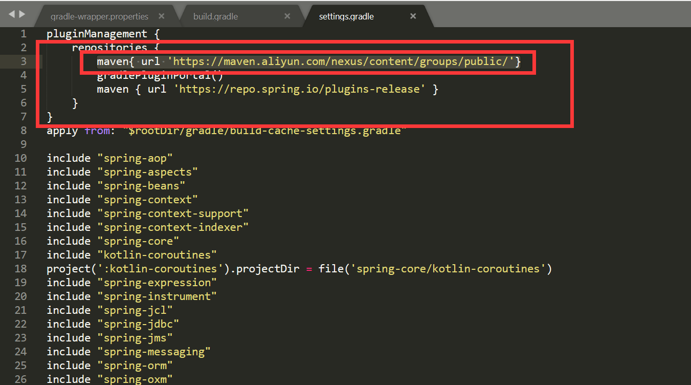Select the settings.gradle tab
The height and width of the screenshot is (385, 691).
pyautogui.click(x=346, y=16)
